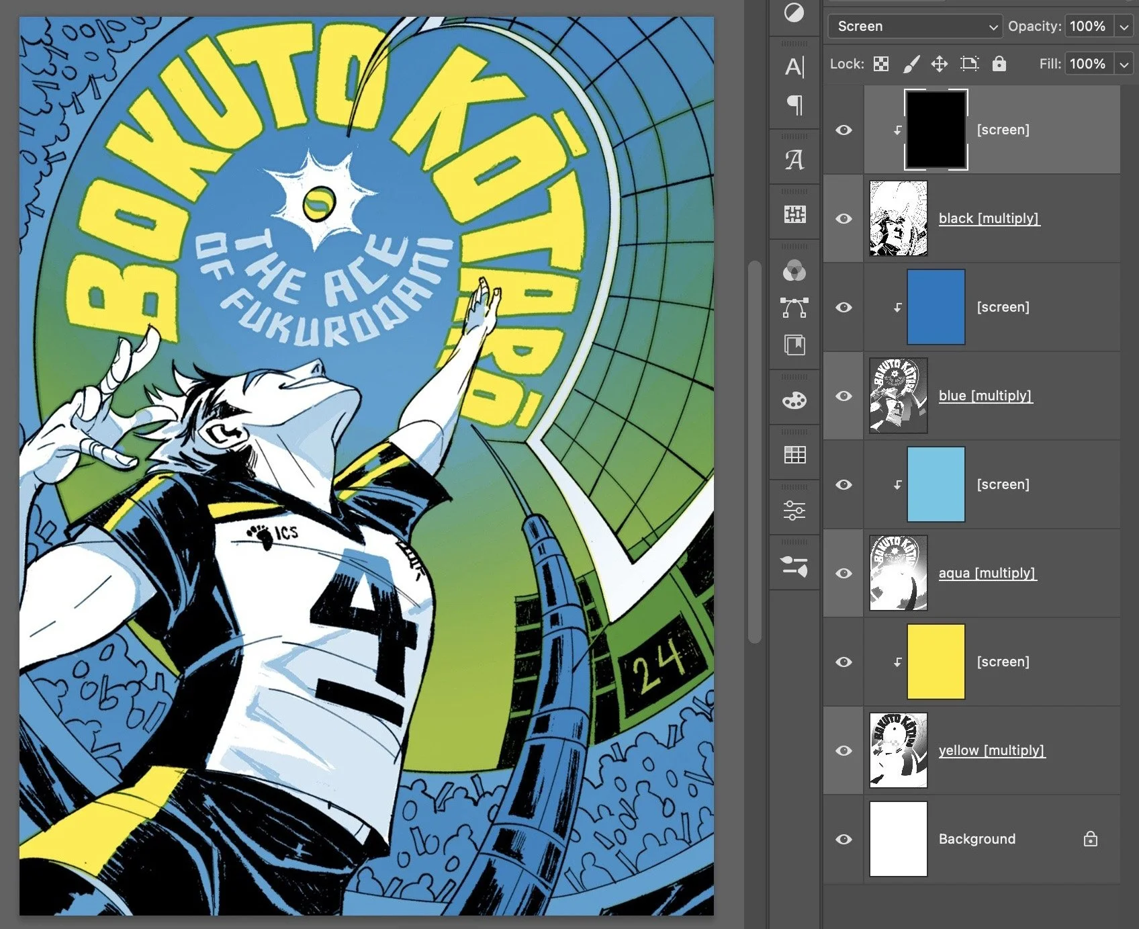Hide the Background layer

(844, 839)
